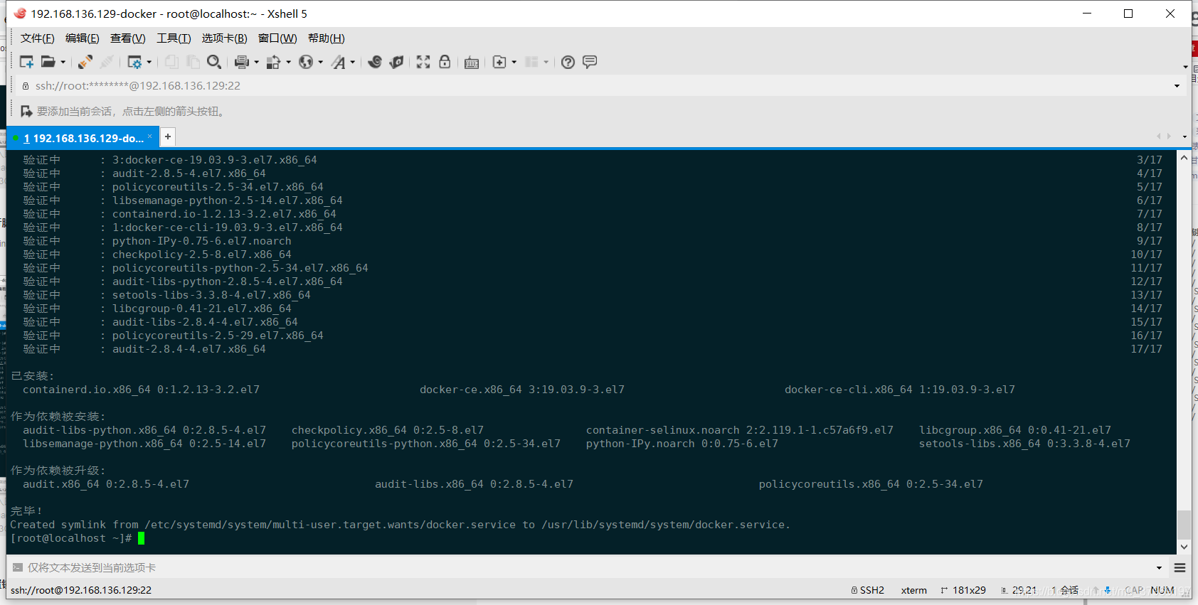The width and height of the screenshot is (1198, 605).
Task: Create a new session with the toolbar icon
Action: tap(26, 62)
